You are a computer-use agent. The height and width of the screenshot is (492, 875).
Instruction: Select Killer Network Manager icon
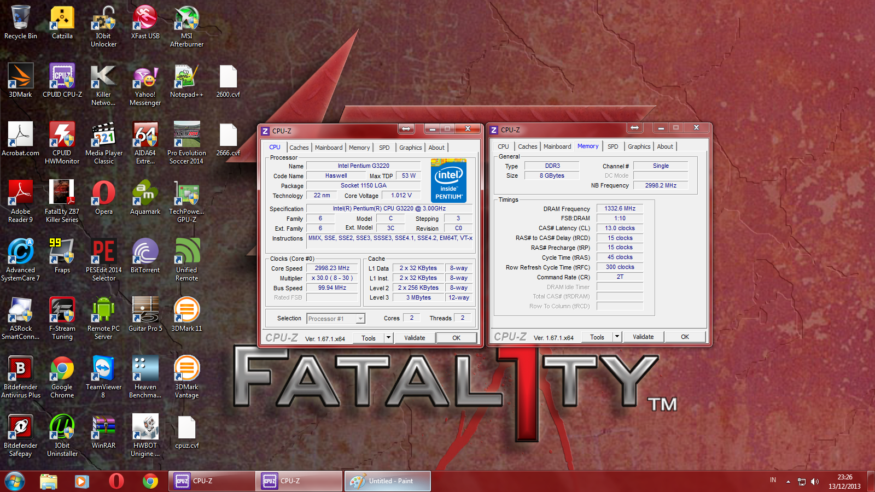tap(103, 84)
